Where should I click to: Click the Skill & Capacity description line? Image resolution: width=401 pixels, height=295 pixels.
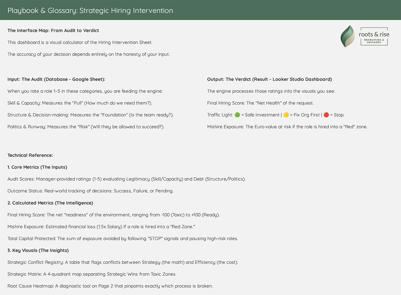[80, 103]
